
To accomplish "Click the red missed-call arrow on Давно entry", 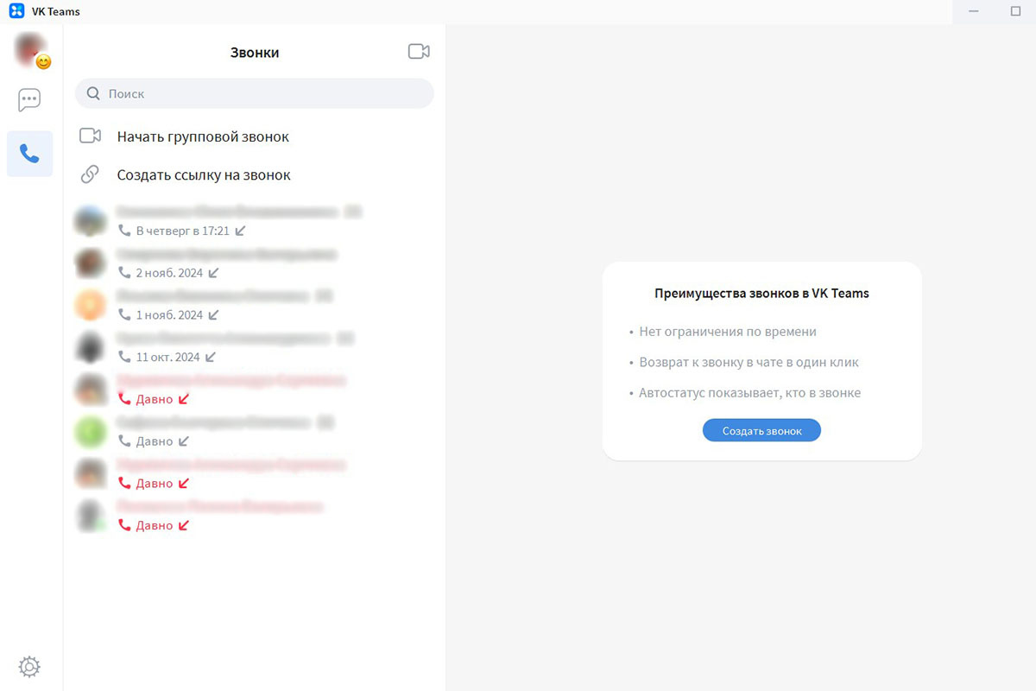I will 181,398.
